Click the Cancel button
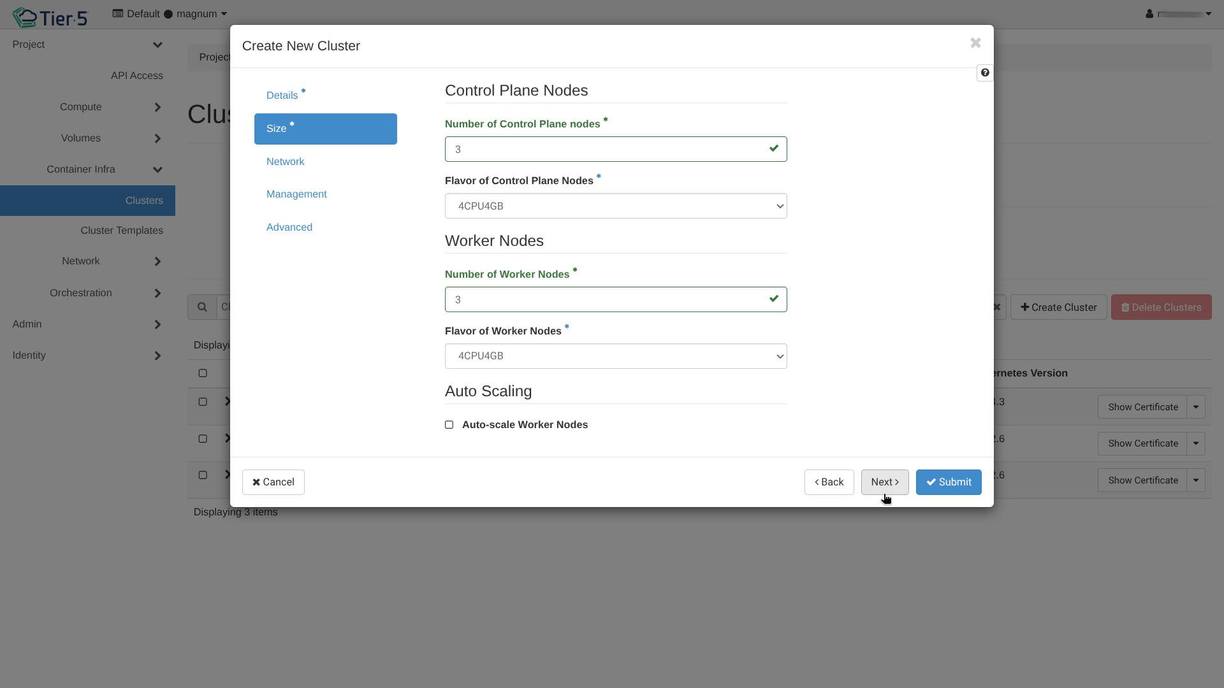 pyautogui.click(x=273, y=482)
